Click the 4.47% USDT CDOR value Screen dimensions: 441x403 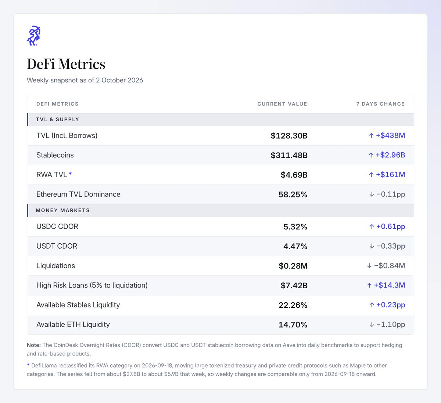[x=295, y=246]
